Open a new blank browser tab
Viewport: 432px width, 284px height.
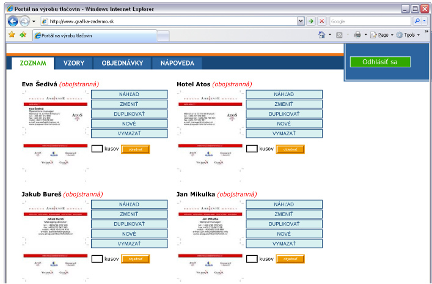point(163,36)
